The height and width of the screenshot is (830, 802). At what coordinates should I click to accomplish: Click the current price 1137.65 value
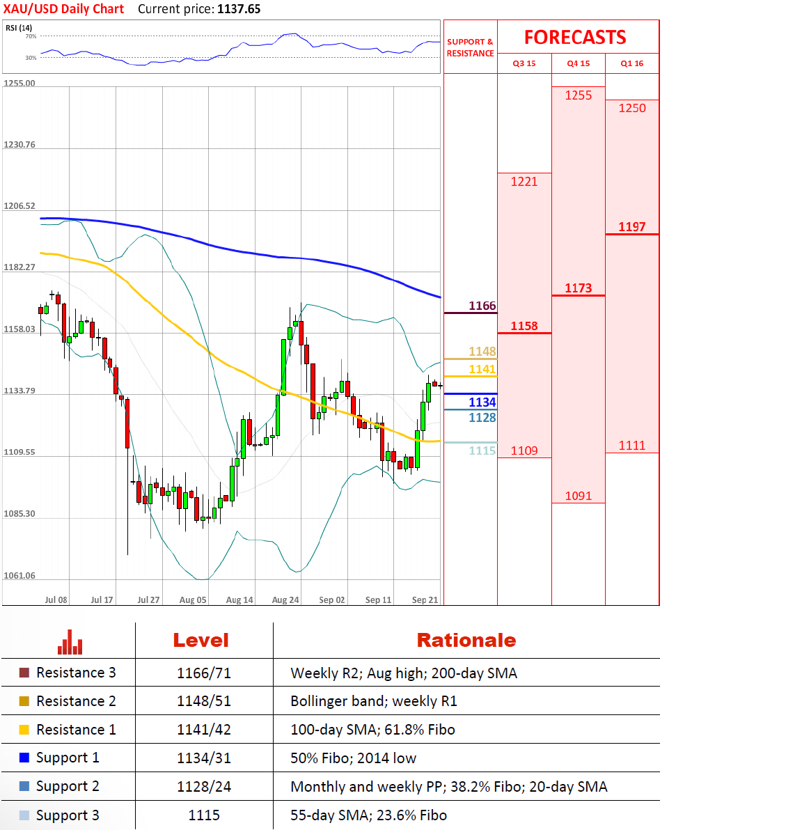pos(239,9)
